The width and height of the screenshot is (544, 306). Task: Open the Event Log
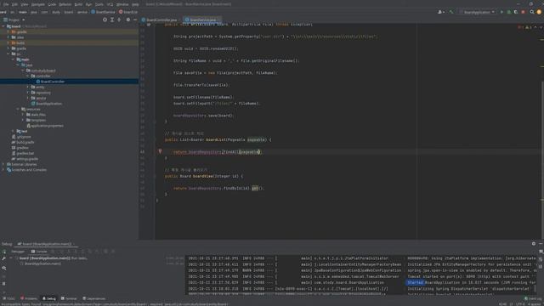coord(533,298)
